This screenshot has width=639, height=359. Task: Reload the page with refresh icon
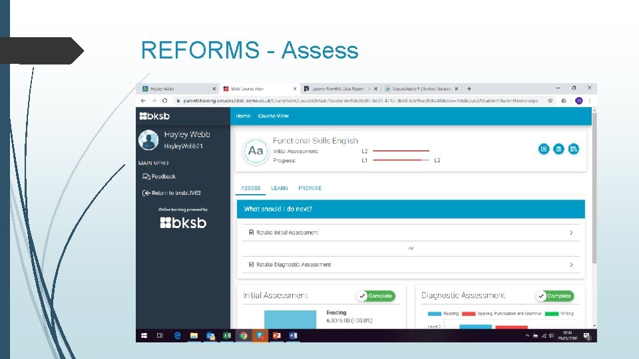[164, 100]
